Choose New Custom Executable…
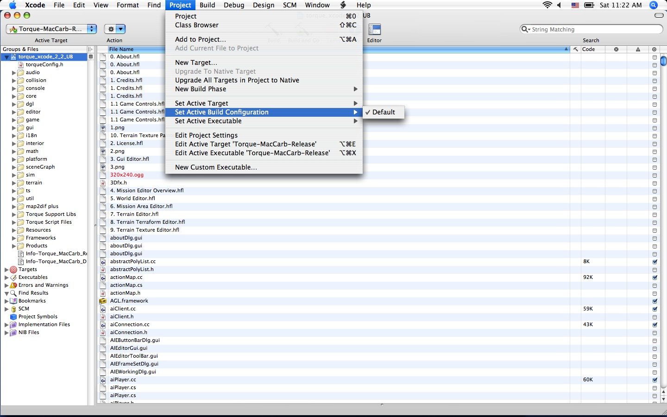The width and height of the screenshot is (667, 417). (x=264, y=167)
